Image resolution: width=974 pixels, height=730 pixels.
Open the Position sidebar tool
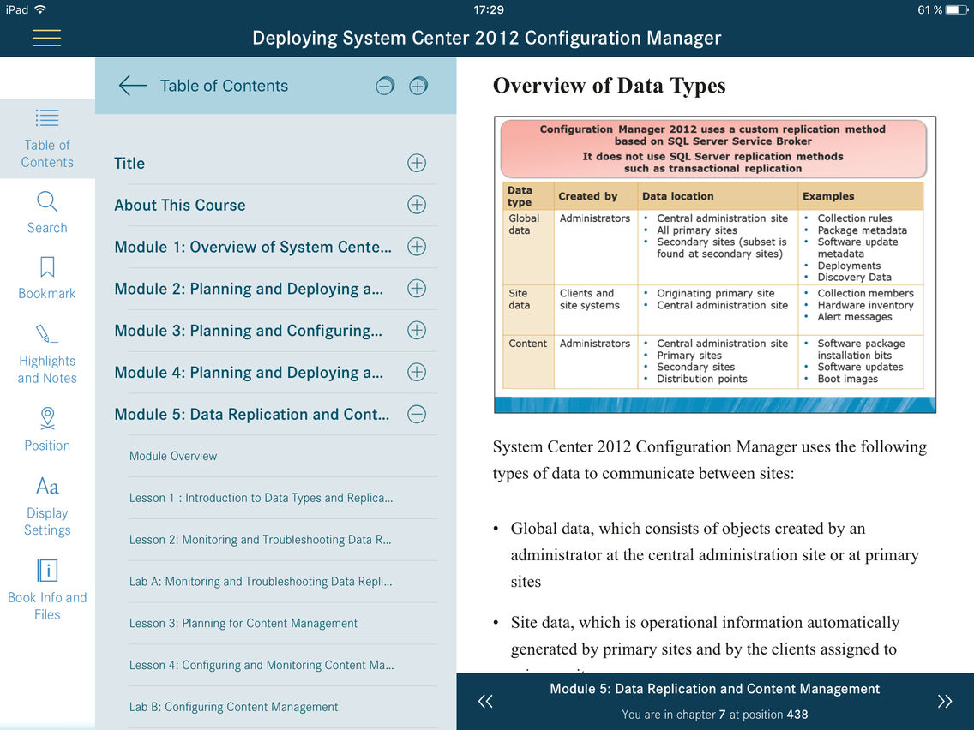[x=47, y=429]
